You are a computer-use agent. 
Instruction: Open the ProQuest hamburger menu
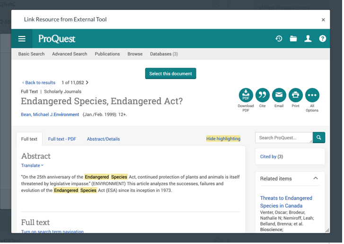(22, 39)
